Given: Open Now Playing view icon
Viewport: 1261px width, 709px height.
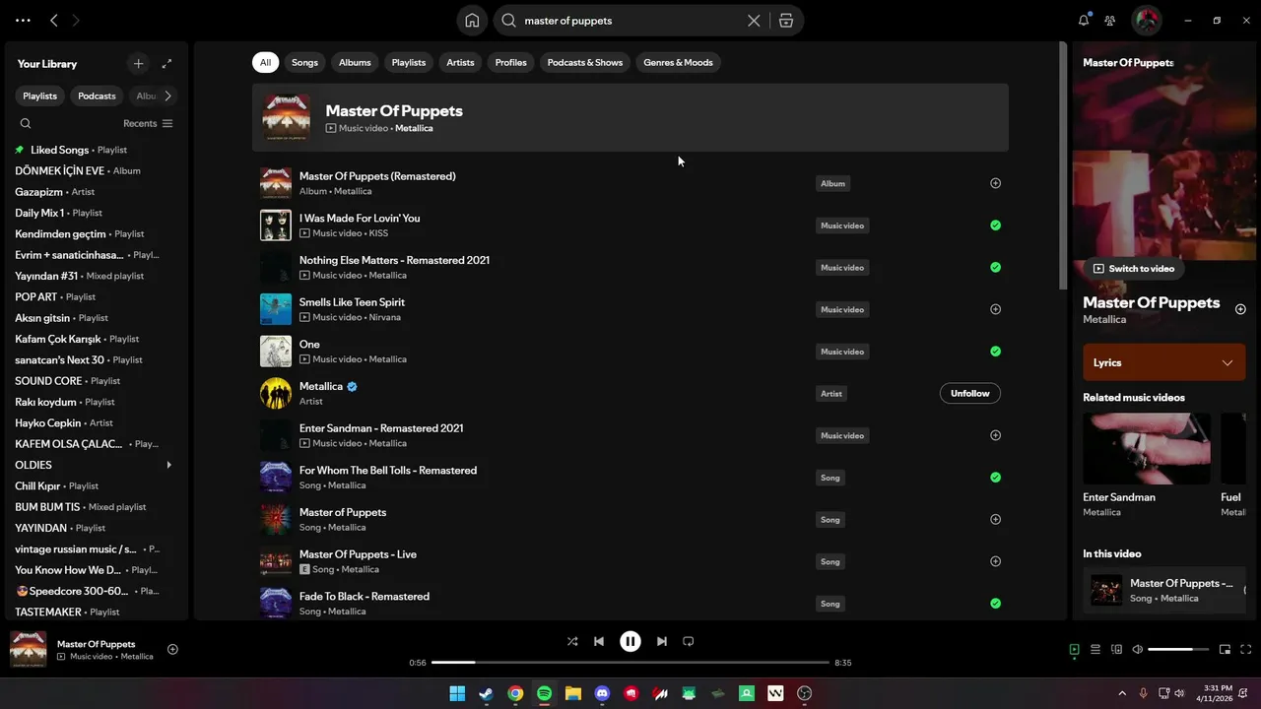Looking at the screenshot, I should point(1075,649).
